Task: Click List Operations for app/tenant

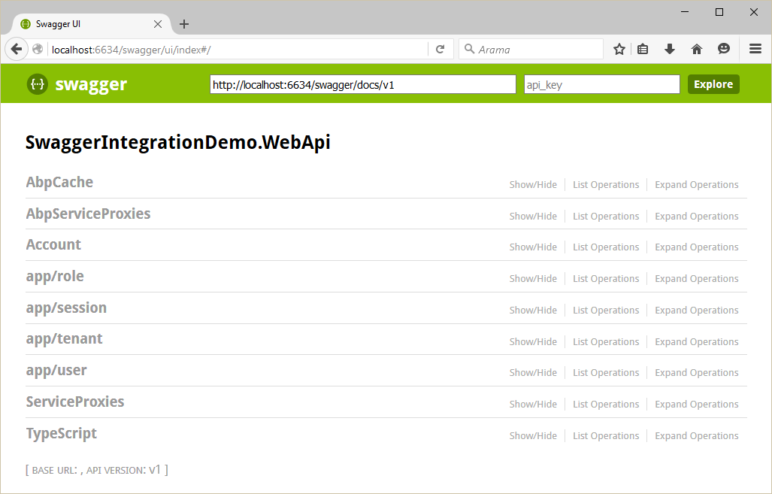Action: pos(606,342)
